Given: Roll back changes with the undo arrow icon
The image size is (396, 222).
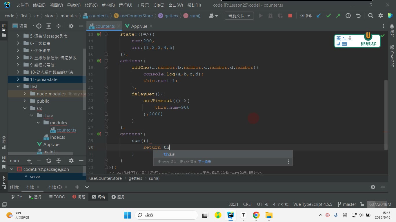Looking at the screenshot, I should pyautogui.click(x=358, y=16).
